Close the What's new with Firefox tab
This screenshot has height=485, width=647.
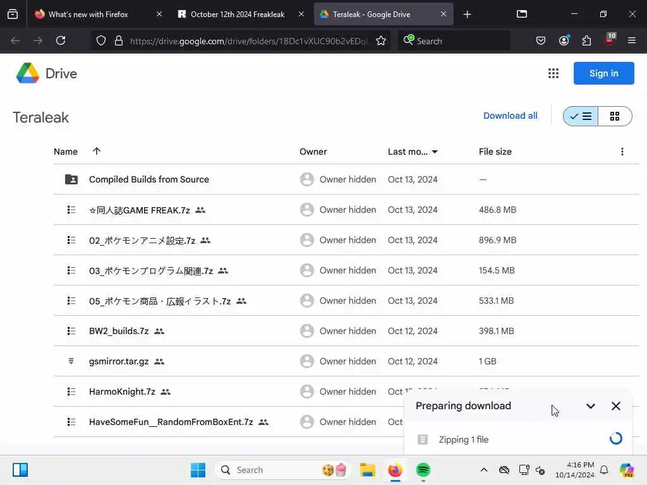(159, 14)
